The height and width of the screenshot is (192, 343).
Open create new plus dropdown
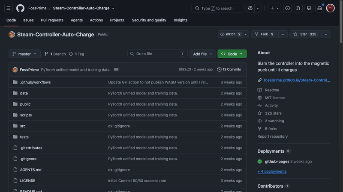coord(274,8)
